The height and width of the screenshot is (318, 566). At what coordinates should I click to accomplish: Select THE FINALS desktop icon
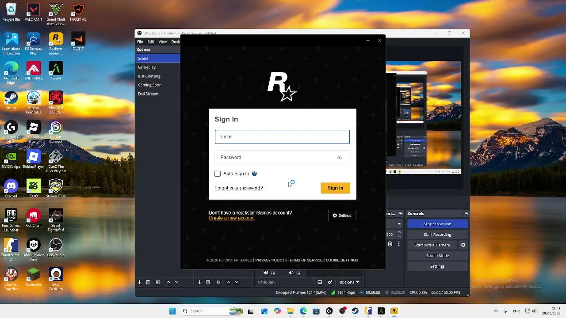tap(34, 71)
